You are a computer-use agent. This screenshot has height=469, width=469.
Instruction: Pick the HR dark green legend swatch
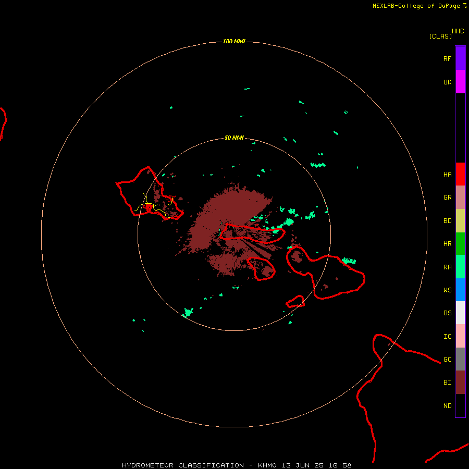coord(460,244)
